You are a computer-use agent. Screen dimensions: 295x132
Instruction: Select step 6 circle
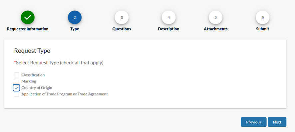[x=263, y=18]
